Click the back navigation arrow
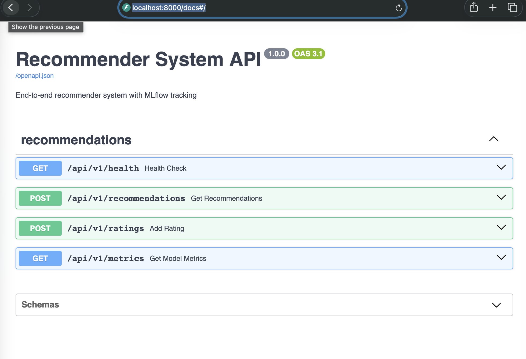 (x=11, y=8)
